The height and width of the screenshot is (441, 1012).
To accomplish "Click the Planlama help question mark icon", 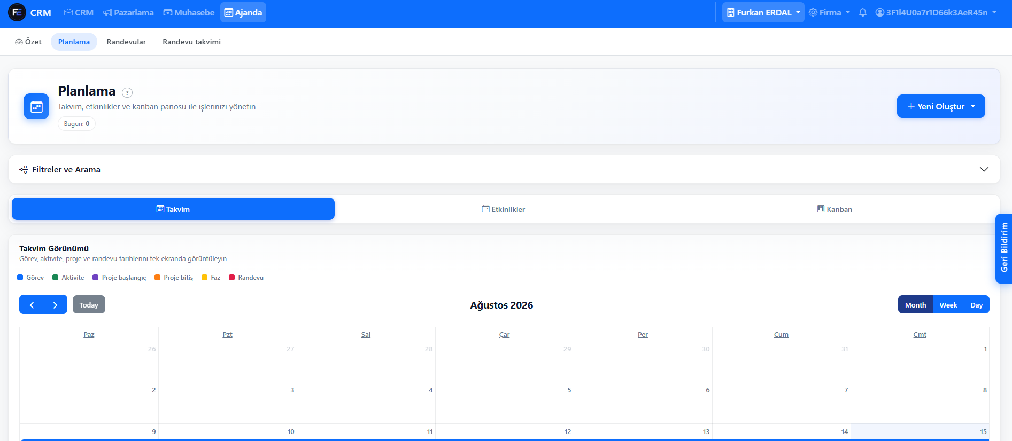I will [127, 92].
